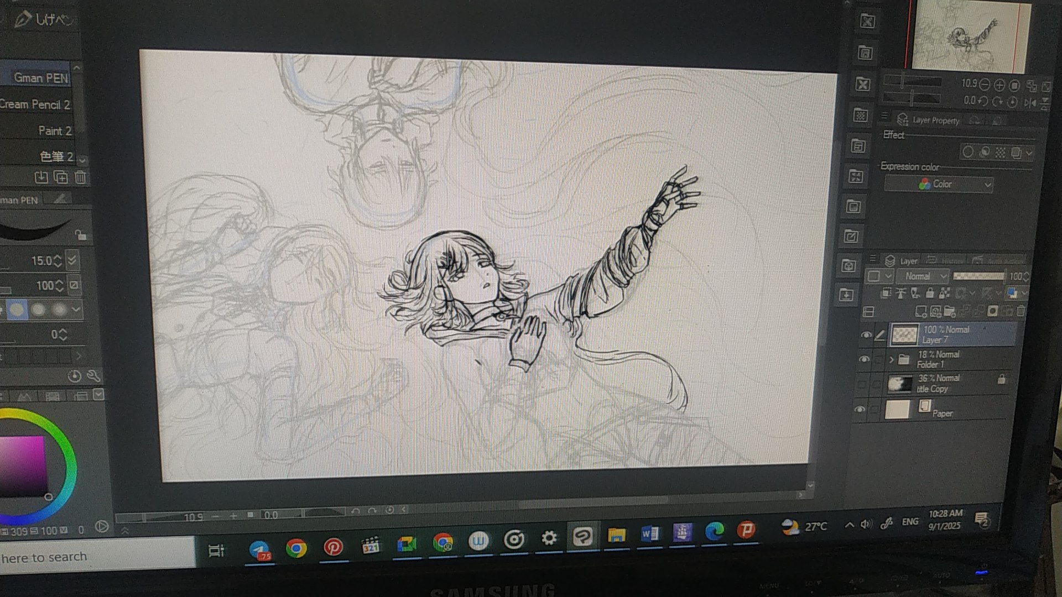
Task: Delete sub tool with trash icon
Action: [81, 177]
